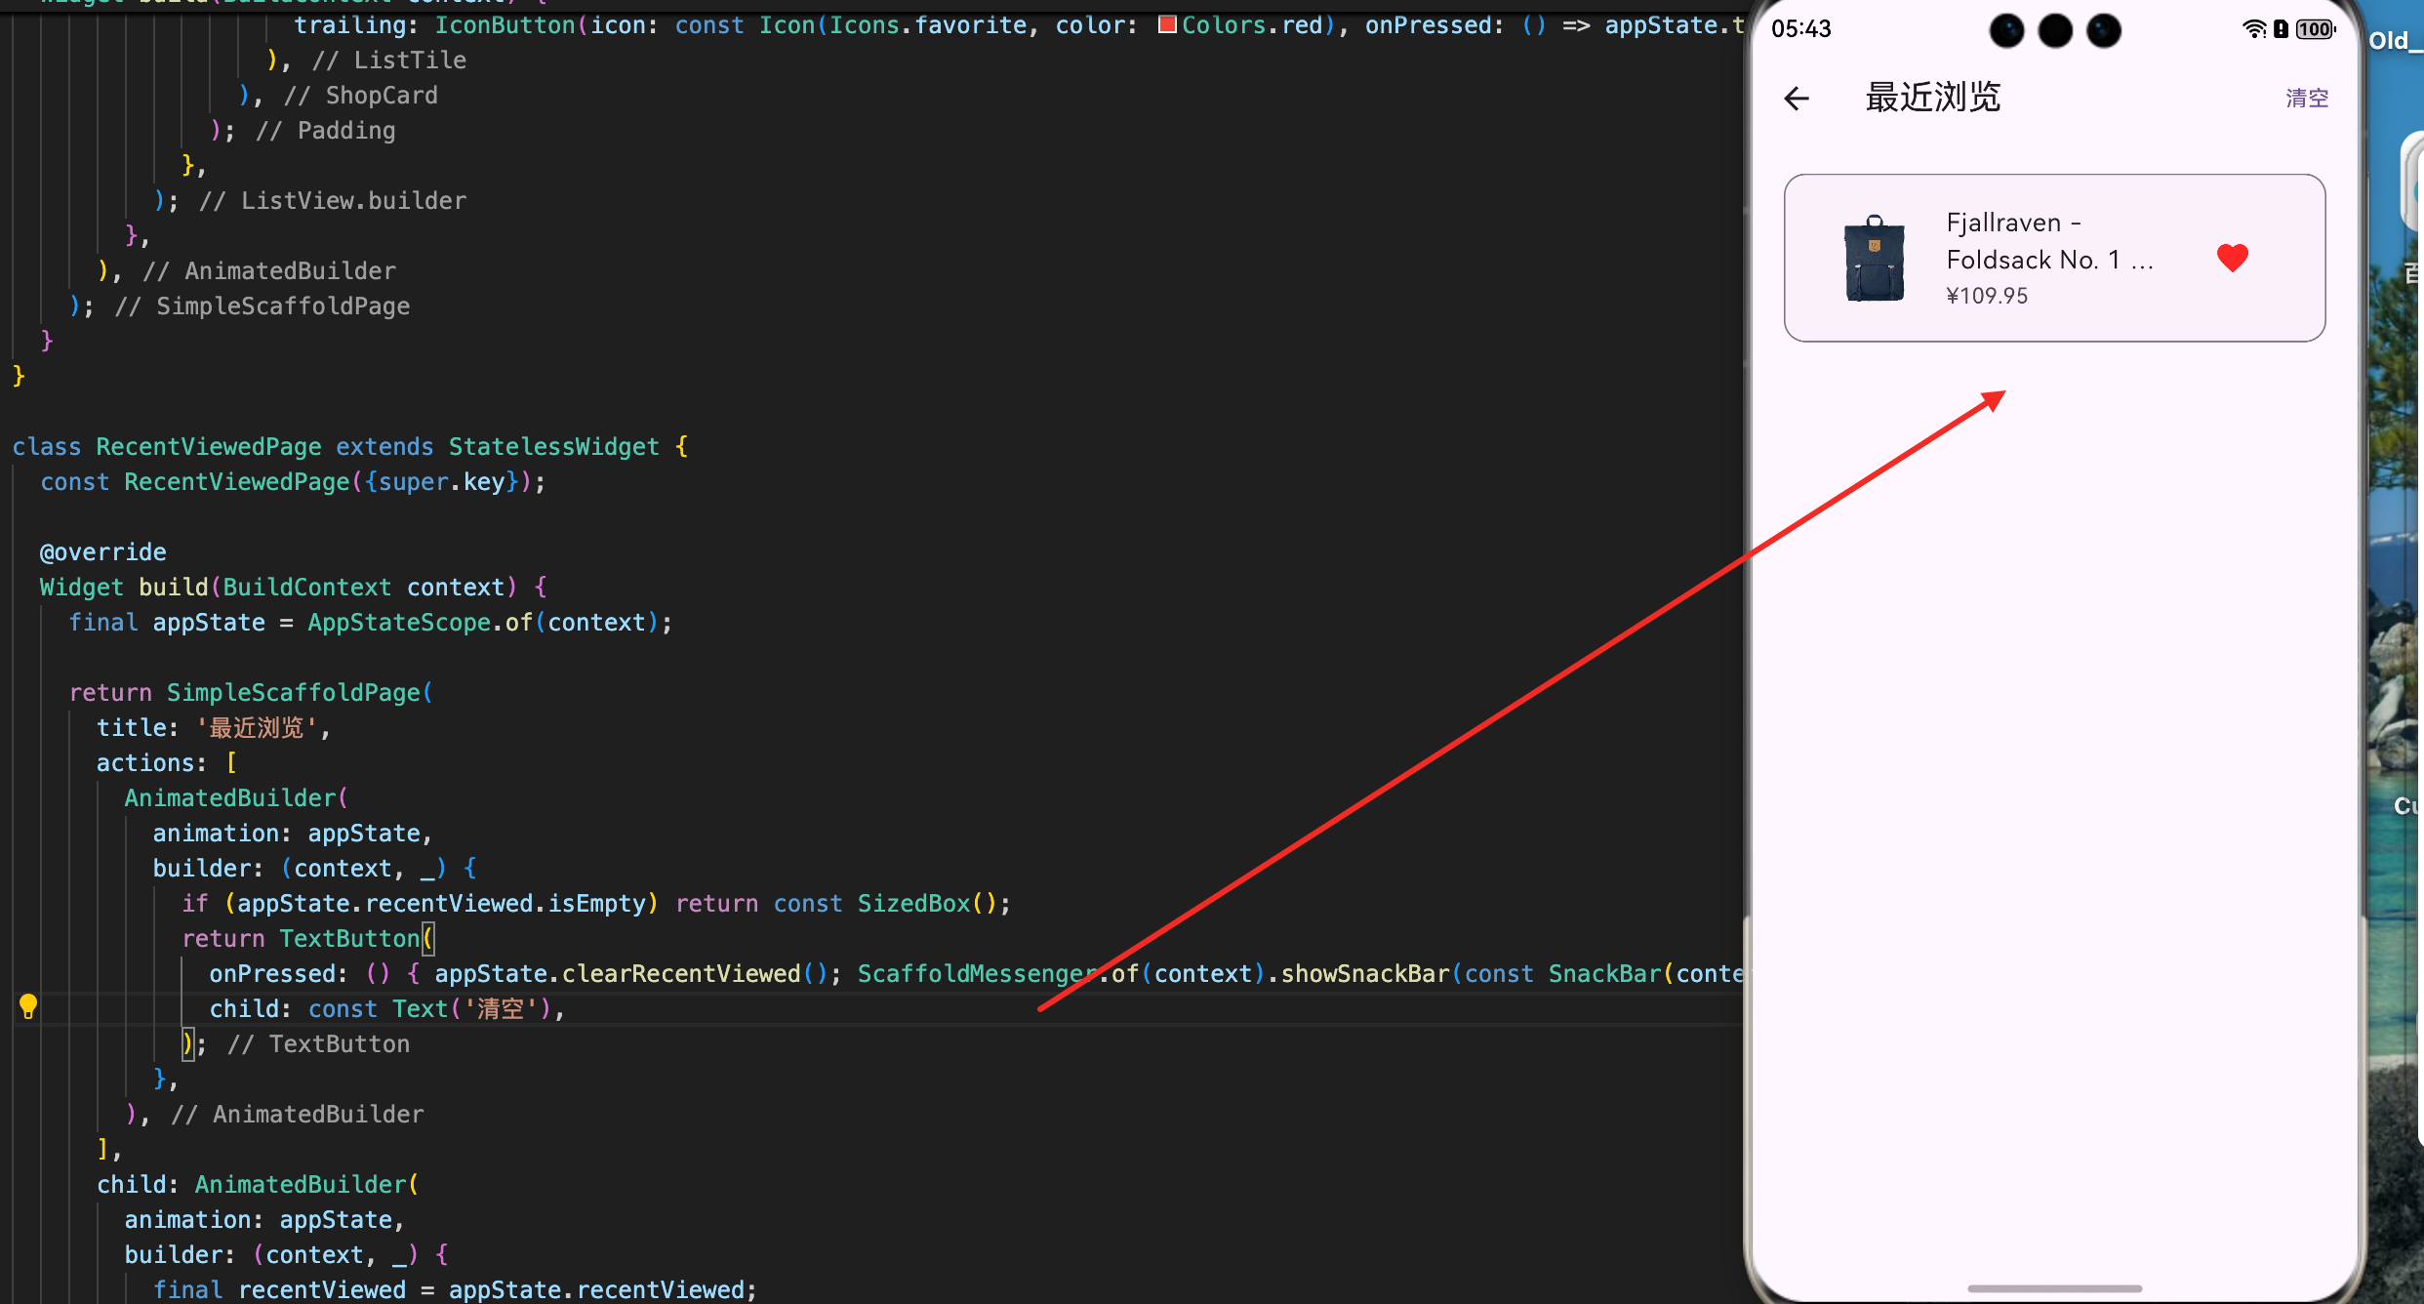2424x1304 pixels.
Task: Tap the 清空 clear button
Action: click(2307, 99)
